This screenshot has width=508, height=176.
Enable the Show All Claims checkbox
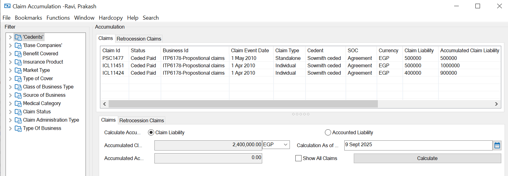(298, 158)
